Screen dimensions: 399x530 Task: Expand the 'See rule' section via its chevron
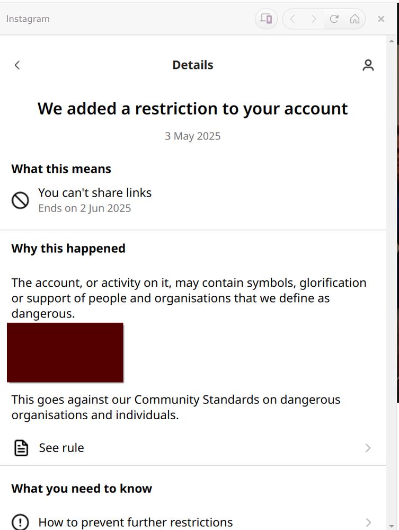(x=368, y=448)
